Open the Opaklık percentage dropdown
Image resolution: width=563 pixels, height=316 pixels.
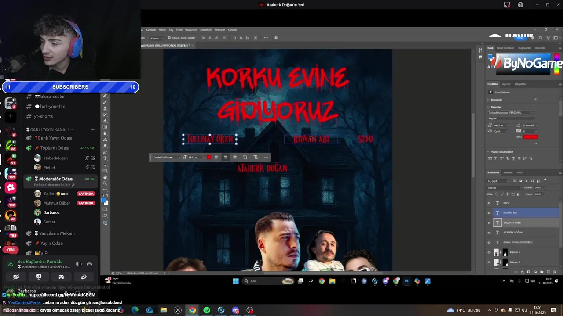(x=543, y=187)
